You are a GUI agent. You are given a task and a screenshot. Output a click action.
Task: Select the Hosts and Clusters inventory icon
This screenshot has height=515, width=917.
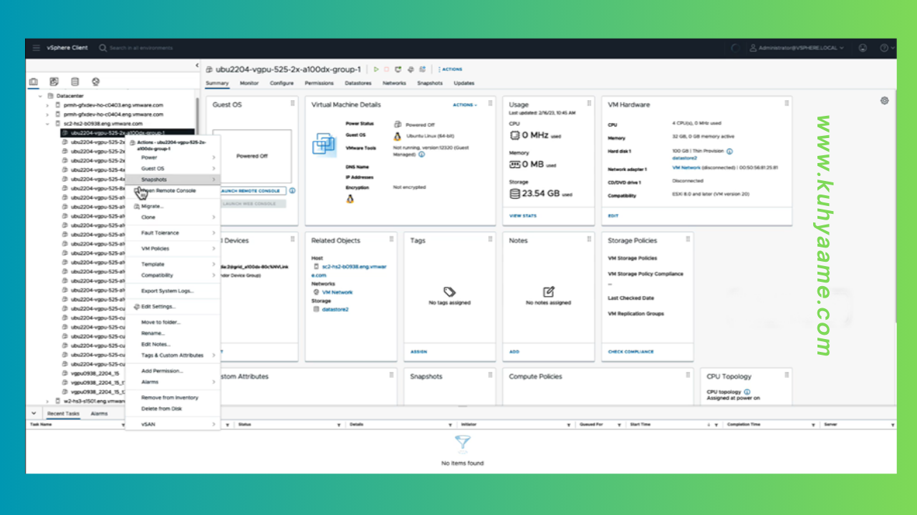[x=34, y=82]
